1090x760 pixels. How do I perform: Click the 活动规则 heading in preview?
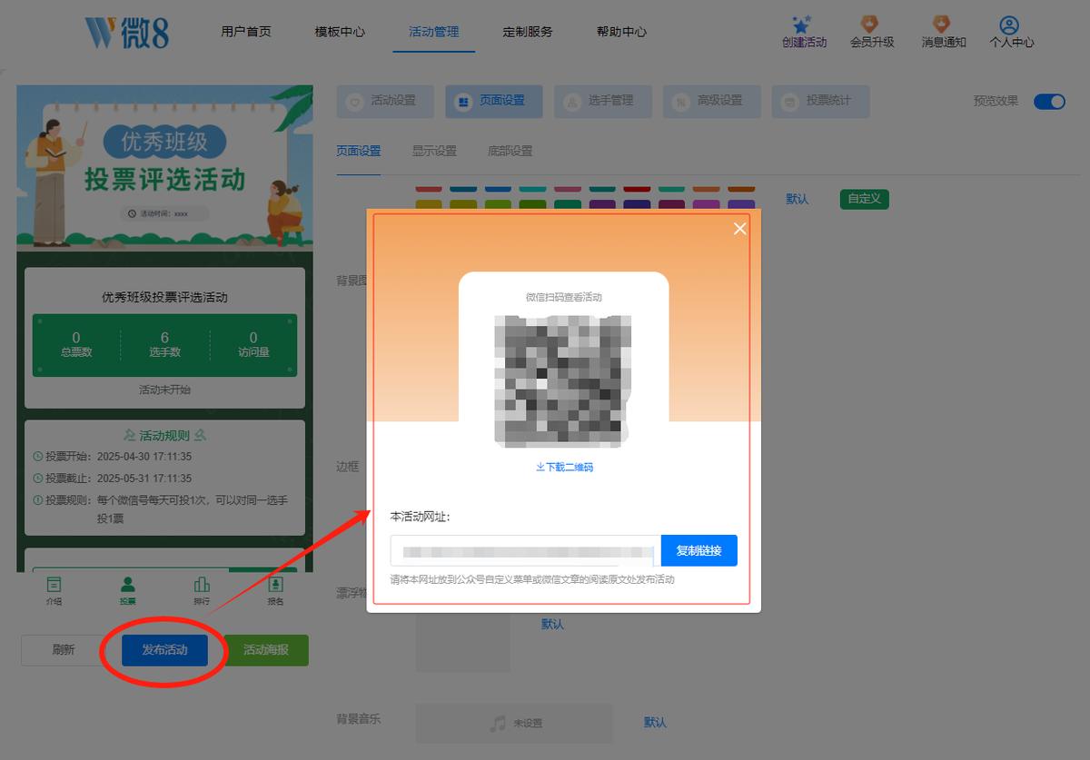(164, 435)
